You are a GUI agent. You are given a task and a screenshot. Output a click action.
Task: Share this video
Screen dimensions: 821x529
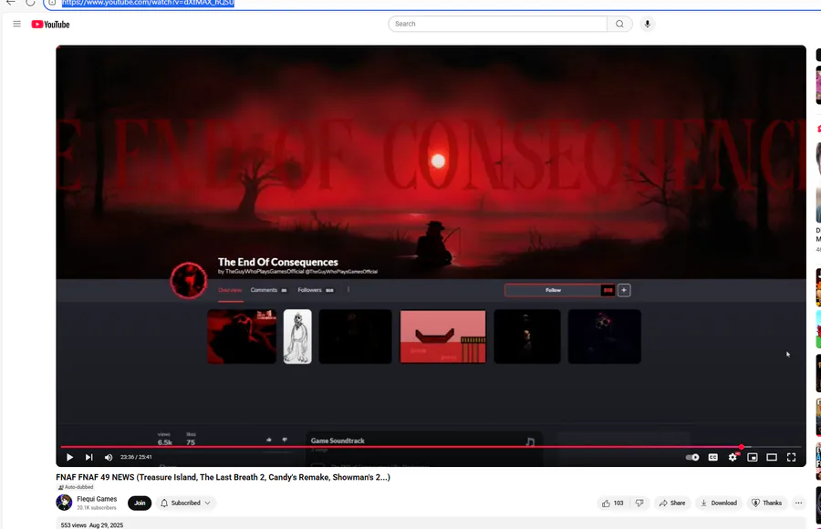click(x=672, y=503)
